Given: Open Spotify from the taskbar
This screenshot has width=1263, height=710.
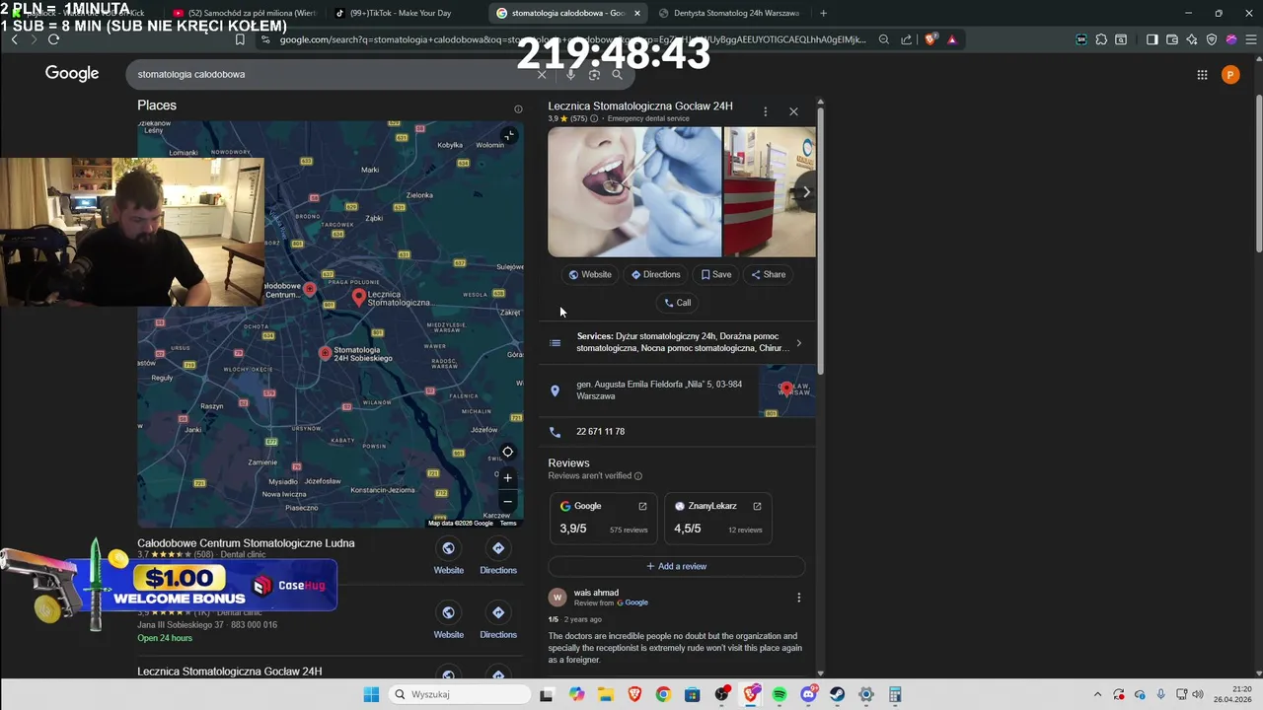Looking at the screenshot, I should coord(780,694).
